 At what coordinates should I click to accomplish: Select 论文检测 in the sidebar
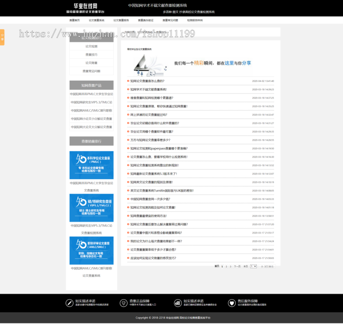[x=91, y=46]
